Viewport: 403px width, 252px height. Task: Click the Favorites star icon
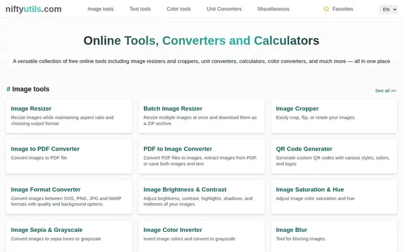pyautogui.click(x=326, y=9)
